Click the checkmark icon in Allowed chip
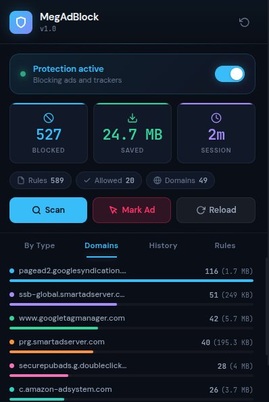This screenshot has width=269, height=402. coord(87,180)
